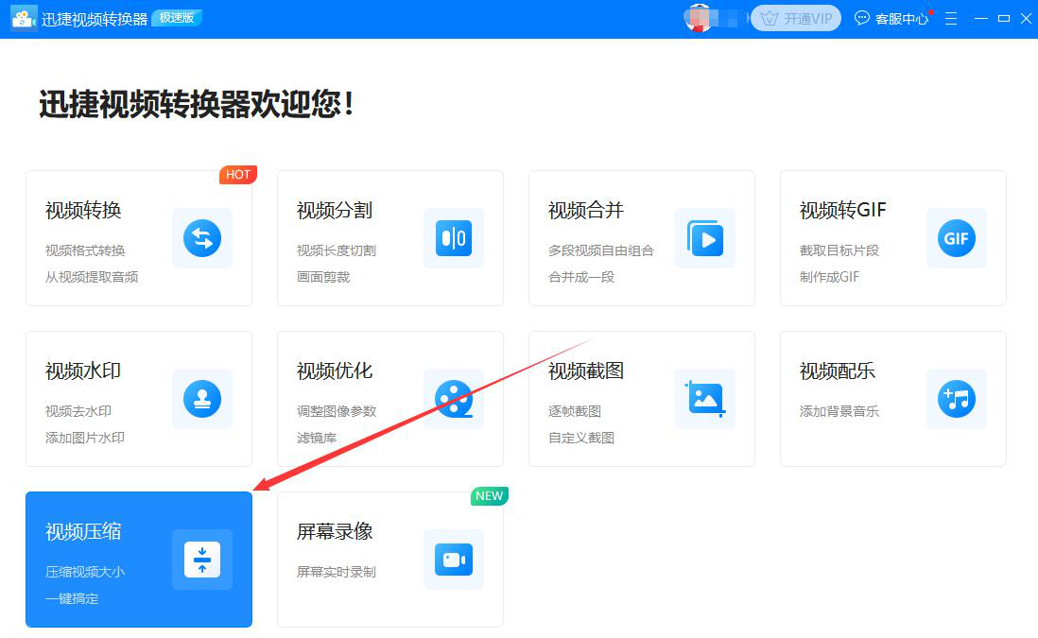
Task: Click the 视频转GIF round GIF icon
Action: [x=957, y=238]
